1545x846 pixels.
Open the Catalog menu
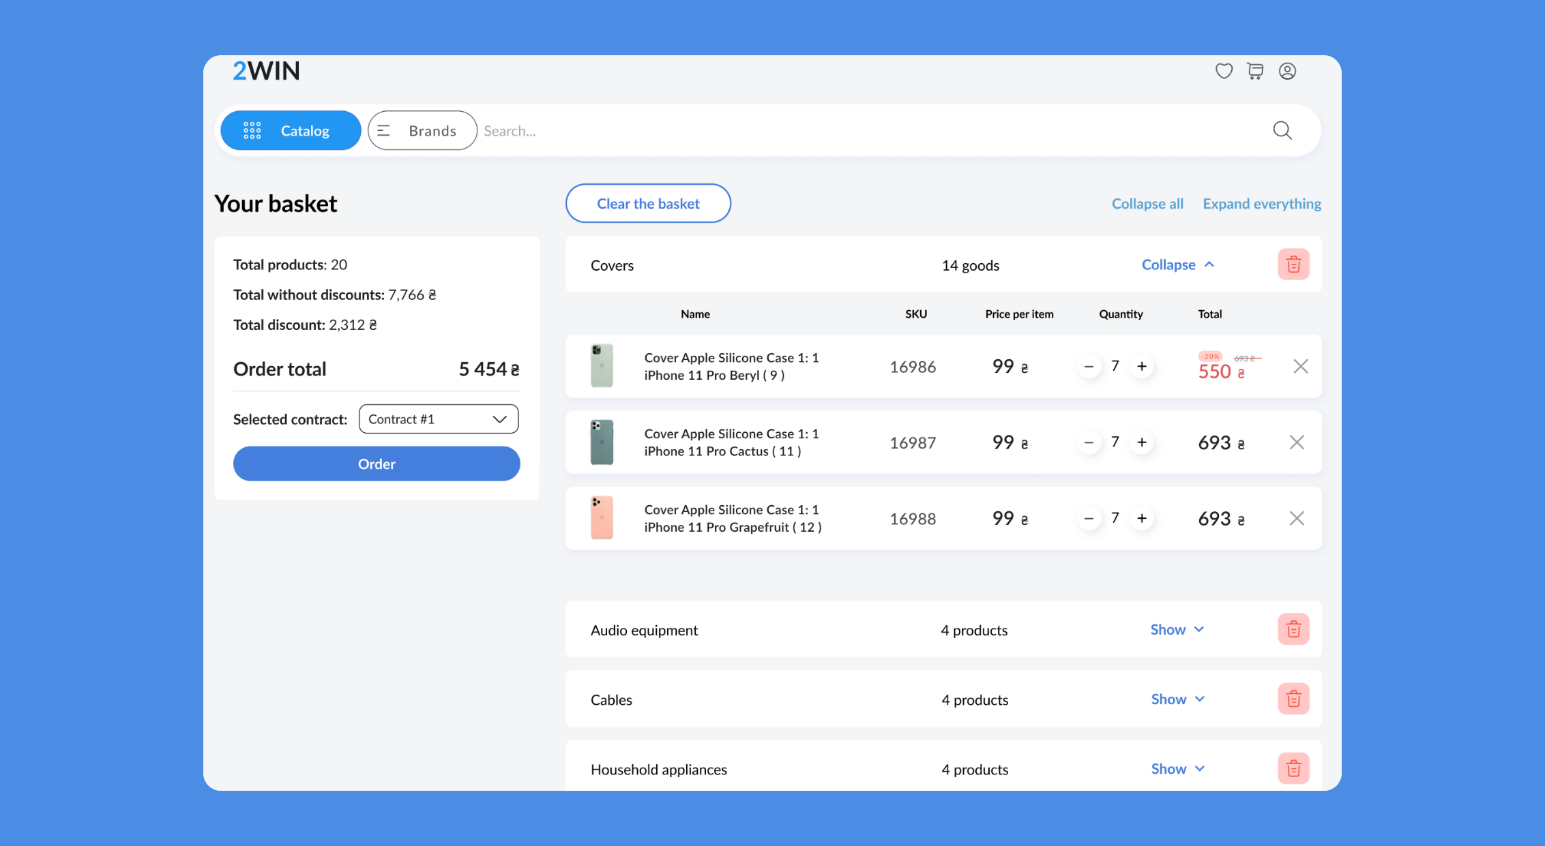[x=291, y=130]
